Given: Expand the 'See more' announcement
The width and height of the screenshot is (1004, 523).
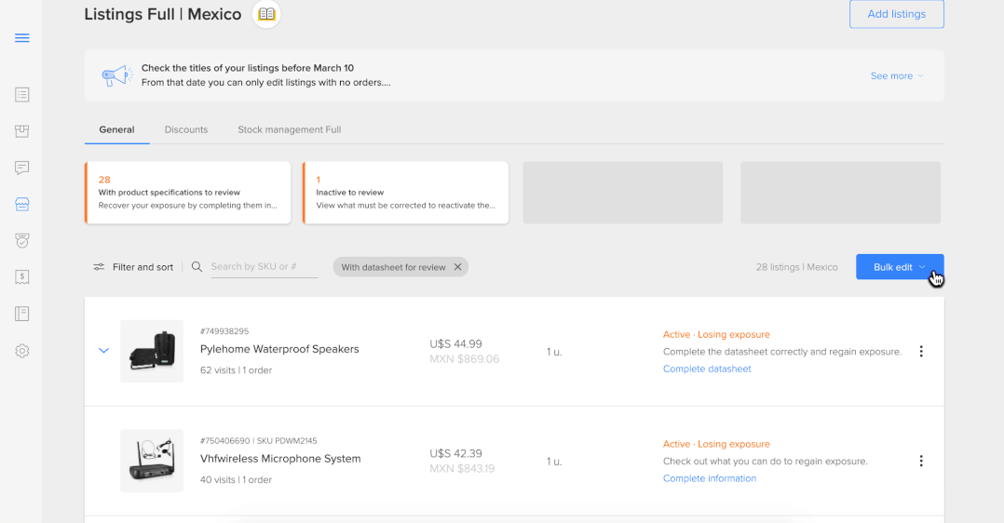Looking at the screenshot, I should pyautogui.click(x=896, y=76).
